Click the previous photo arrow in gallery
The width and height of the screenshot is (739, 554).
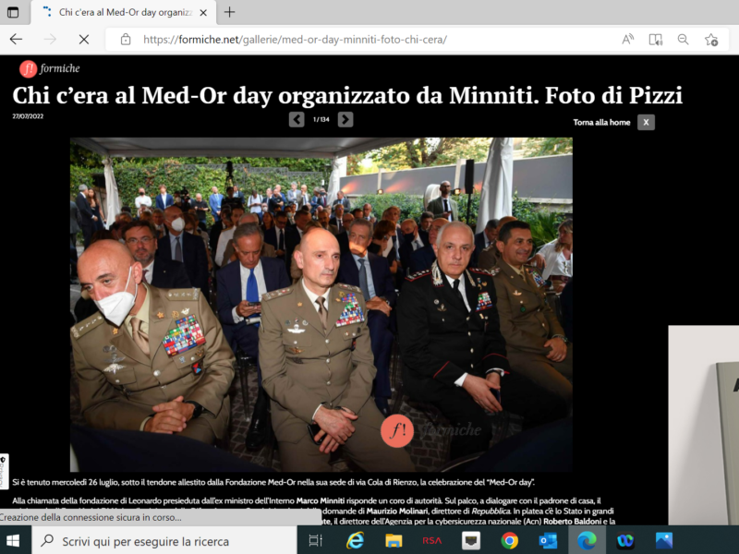(297, 119)
